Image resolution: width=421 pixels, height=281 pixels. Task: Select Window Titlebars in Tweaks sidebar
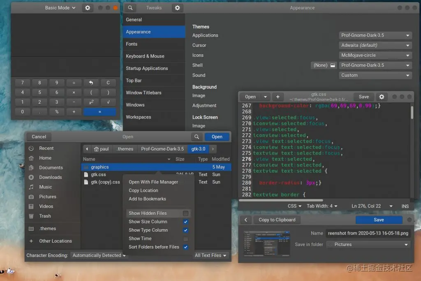coord(154,93)
